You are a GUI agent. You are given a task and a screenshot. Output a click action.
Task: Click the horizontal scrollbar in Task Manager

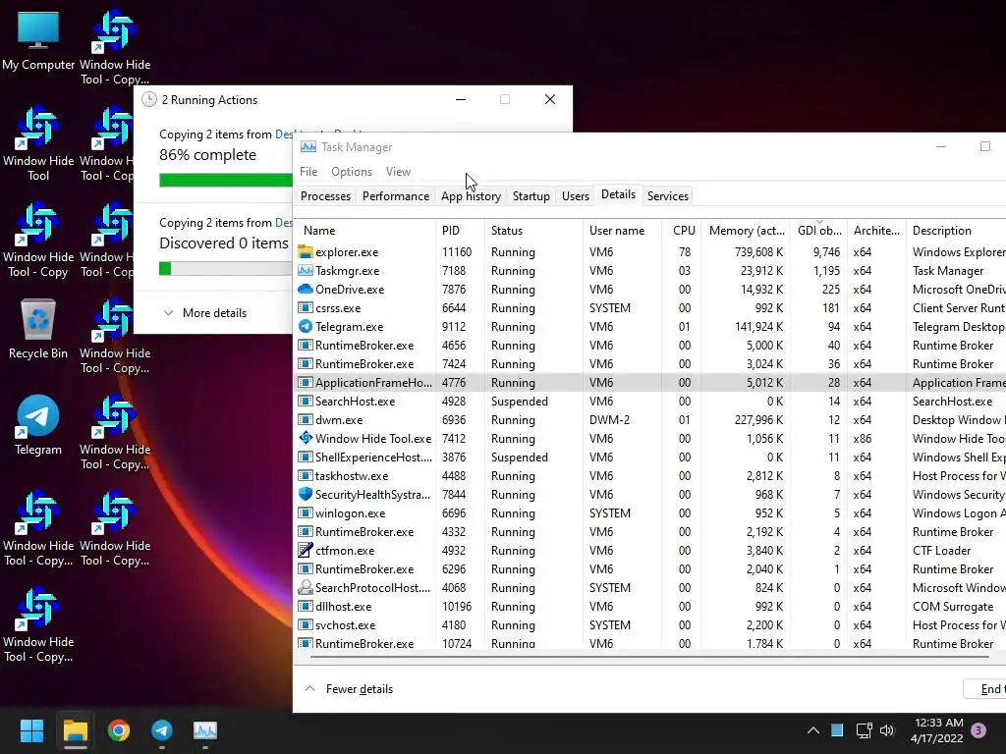(650, 657)
